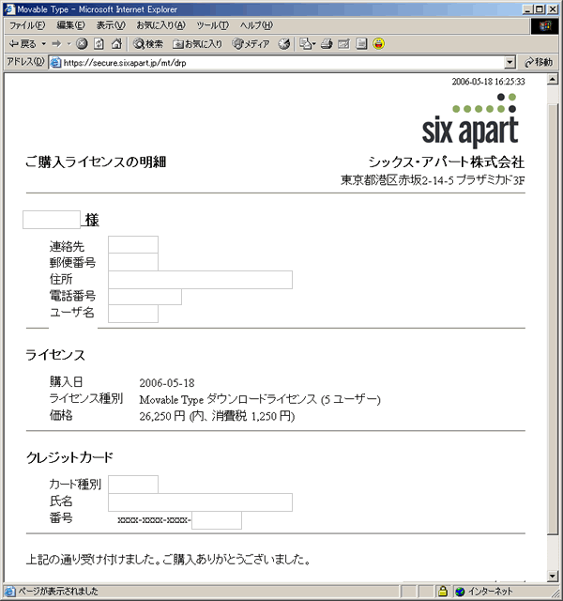Stop page loading with Stop icon
This screenshot has height=601, width=563.
[82, 44]
